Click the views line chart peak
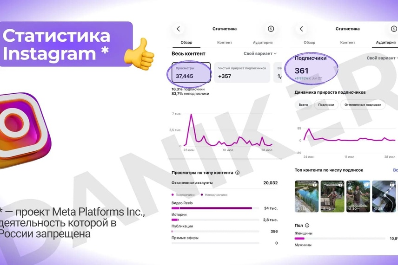 pyautogui.click(x=191, y=115)
